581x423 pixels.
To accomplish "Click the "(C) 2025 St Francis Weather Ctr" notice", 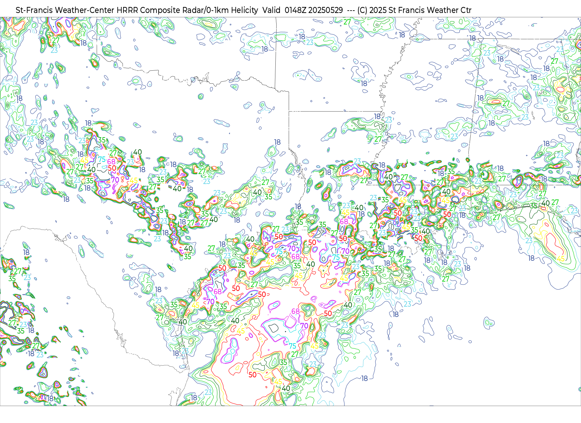I will 414,10.
